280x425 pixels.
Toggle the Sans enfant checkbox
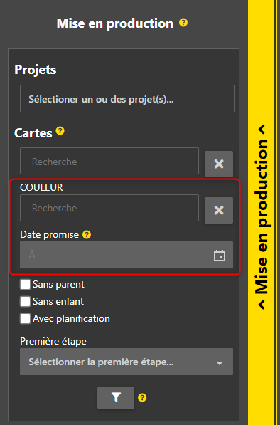[25, 301]
